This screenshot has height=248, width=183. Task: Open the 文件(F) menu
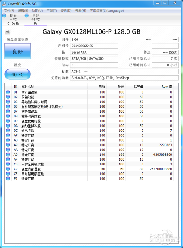(9, 11)
